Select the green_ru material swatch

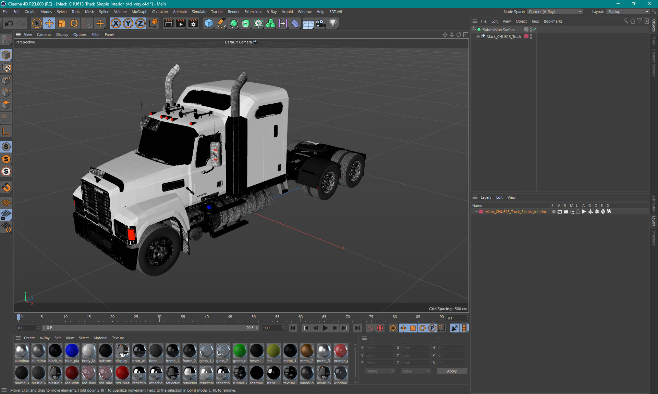click(240, 353)
